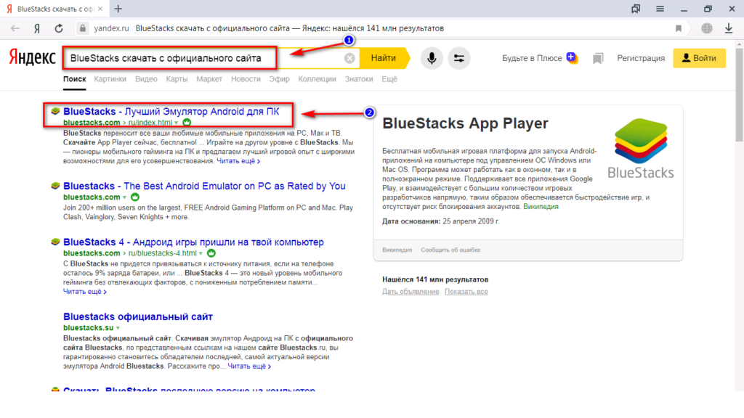
Task: Open BlueStacks - Лучший Эмулятор Android result
Action: click(x=171, y=111)
